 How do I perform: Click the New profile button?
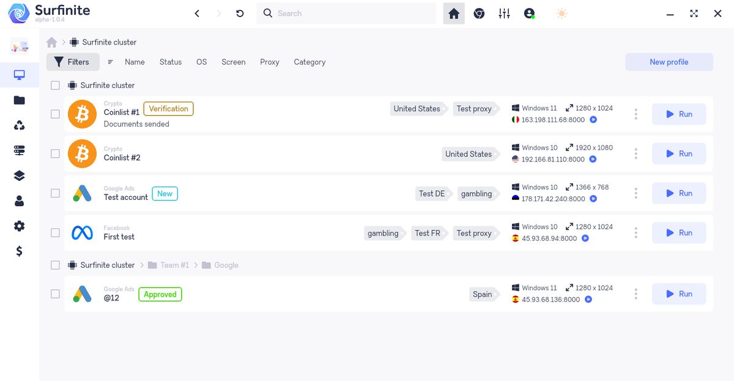click(x=669, y=62)
